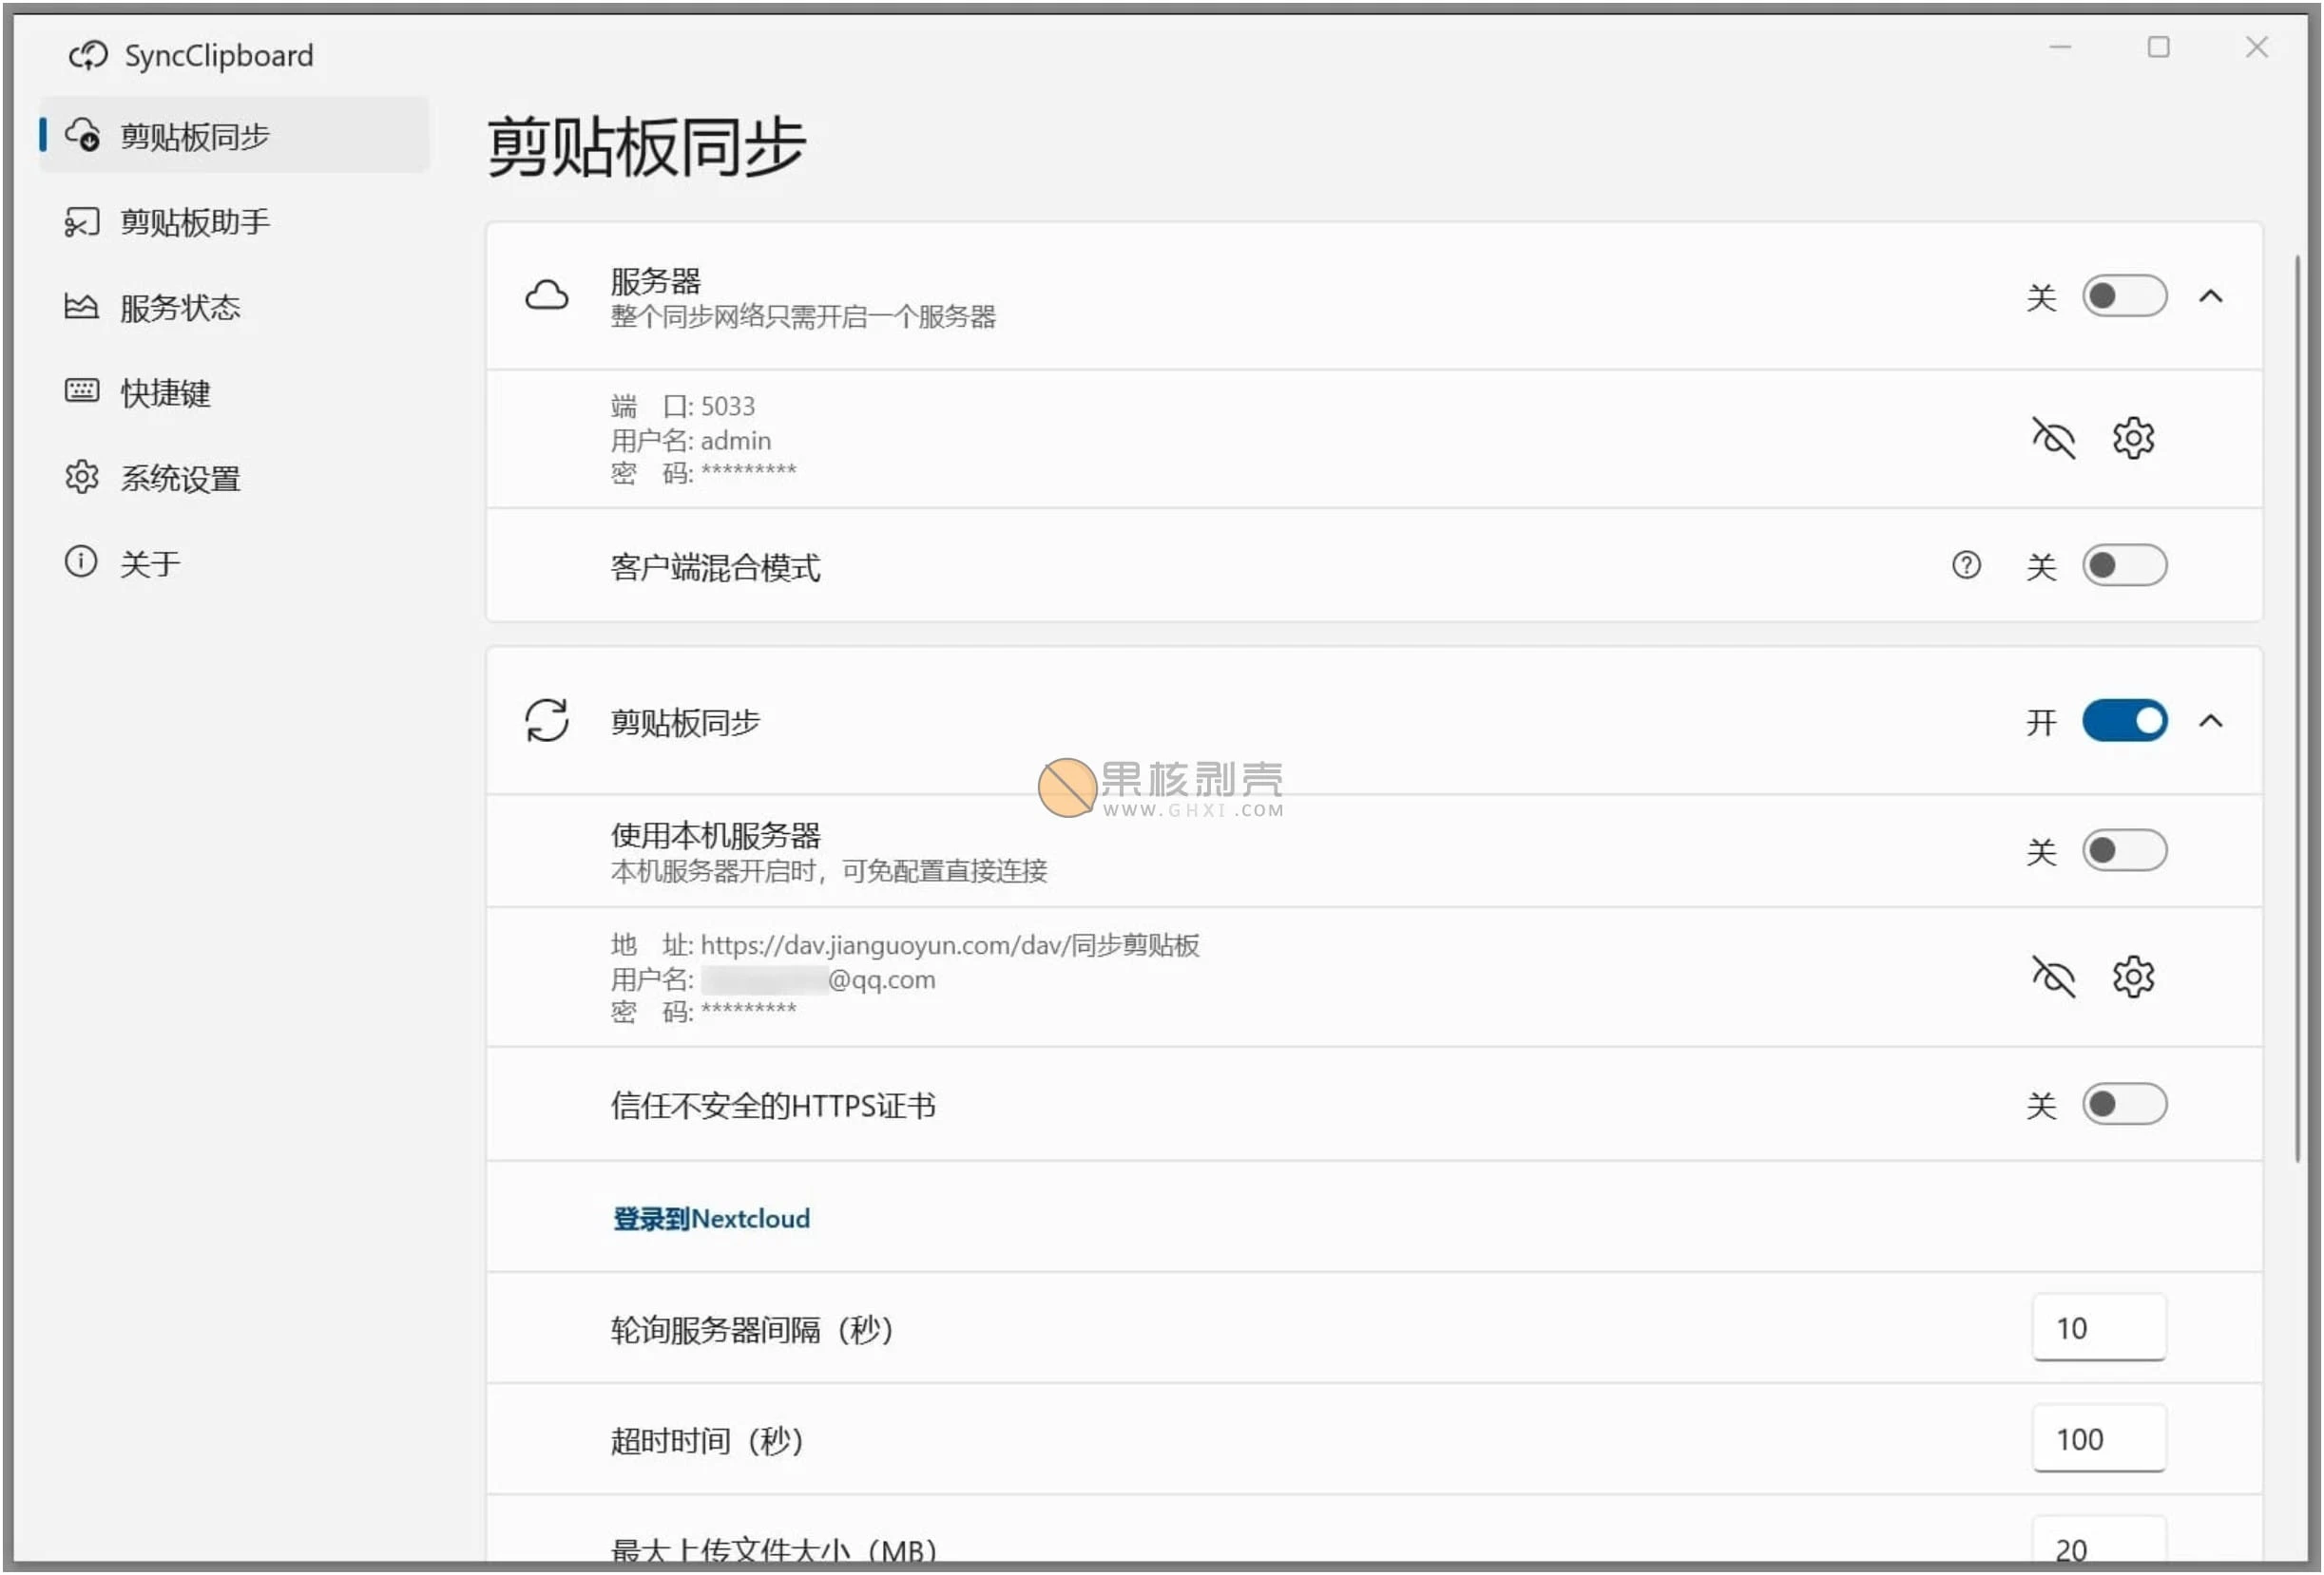The width and height of the screenshot is (2324, 1575).
Task: Click the SyncClipboard logo icon
Action: pyautogui.click(x=88, y=55)
